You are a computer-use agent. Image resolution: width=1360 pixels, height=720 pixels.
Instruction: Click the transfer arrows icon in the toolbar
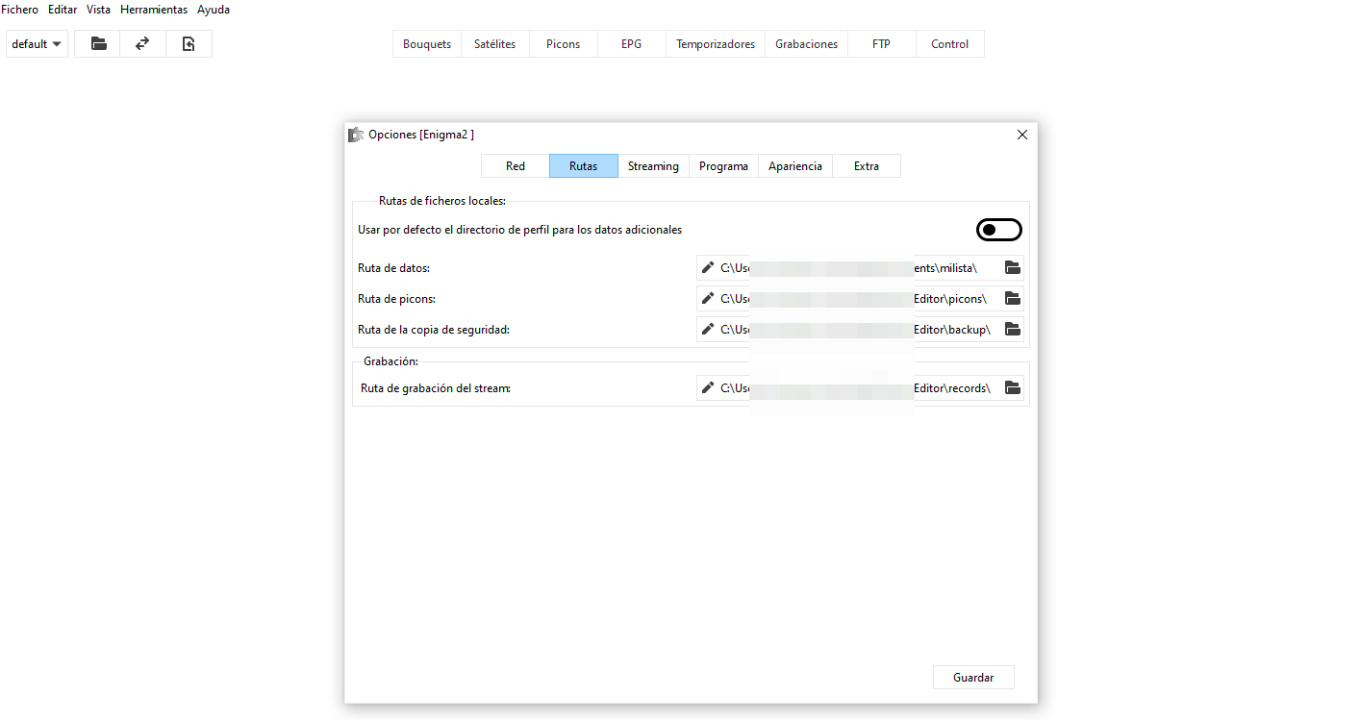[x=142, y=43]
